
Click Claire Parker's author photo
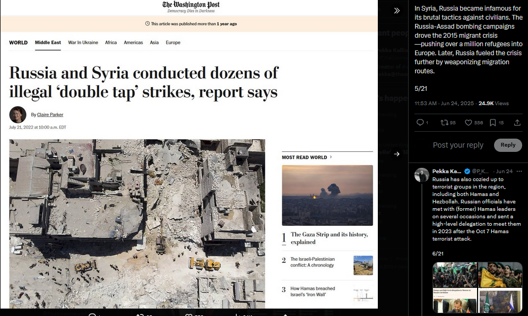coord(18,115)
